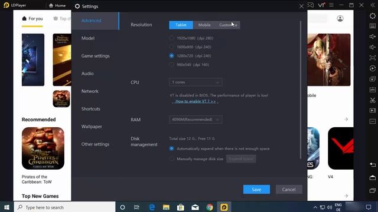The width and height of the screenshot is (378, 212).
Task: Switch to the Home tab in title bar
Action: 57,5
